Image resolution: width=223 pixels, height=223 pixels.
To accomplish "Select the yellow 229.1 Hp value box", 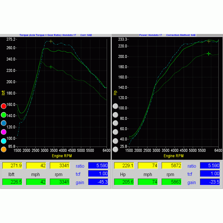I will 124,166.
